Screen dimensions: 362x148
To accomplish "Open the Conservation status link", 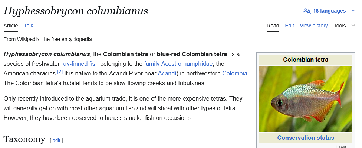I will pyautogui.click(x=306, y=138).
